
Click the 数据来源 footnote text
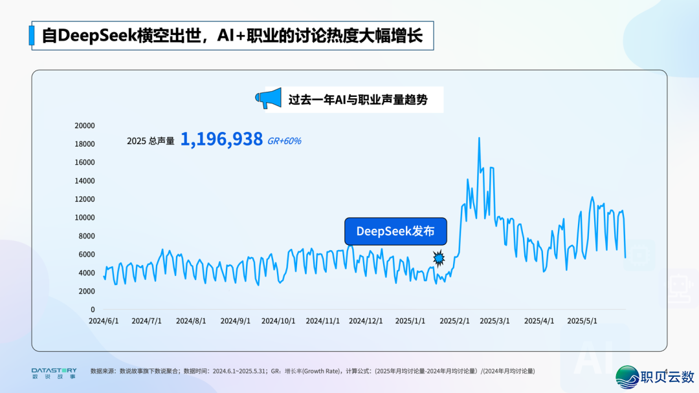(x=313, y=371)
